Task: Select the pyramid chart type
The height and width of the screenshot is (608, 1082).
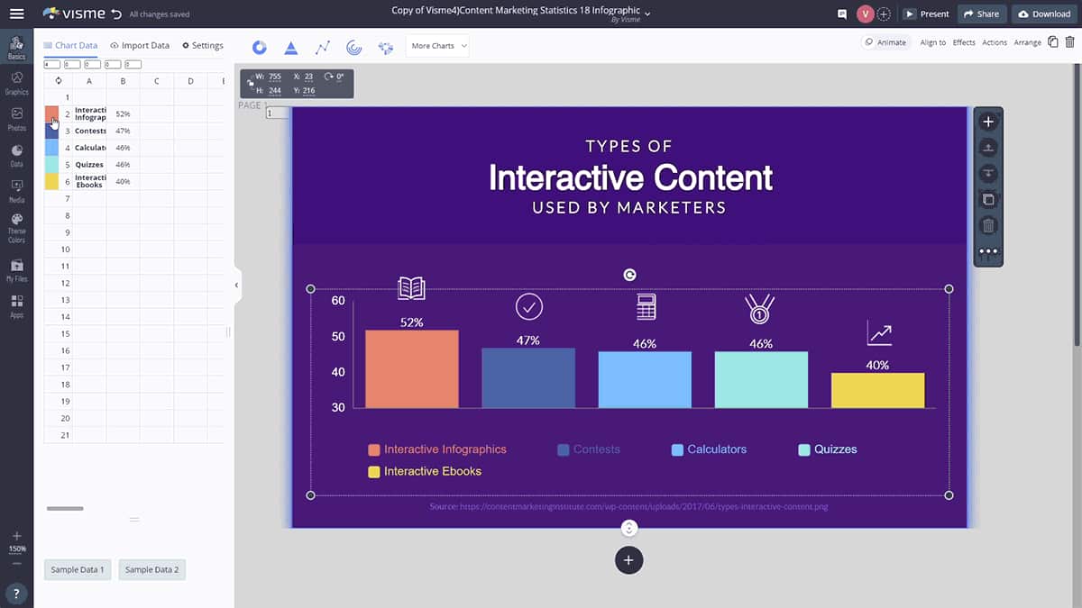Action: pyautogui.click(x=289, y=47)
